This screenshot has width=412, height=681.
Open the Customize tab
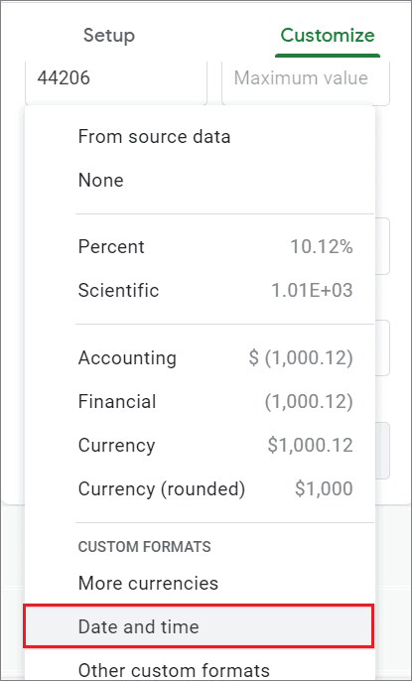pos(328,35)
